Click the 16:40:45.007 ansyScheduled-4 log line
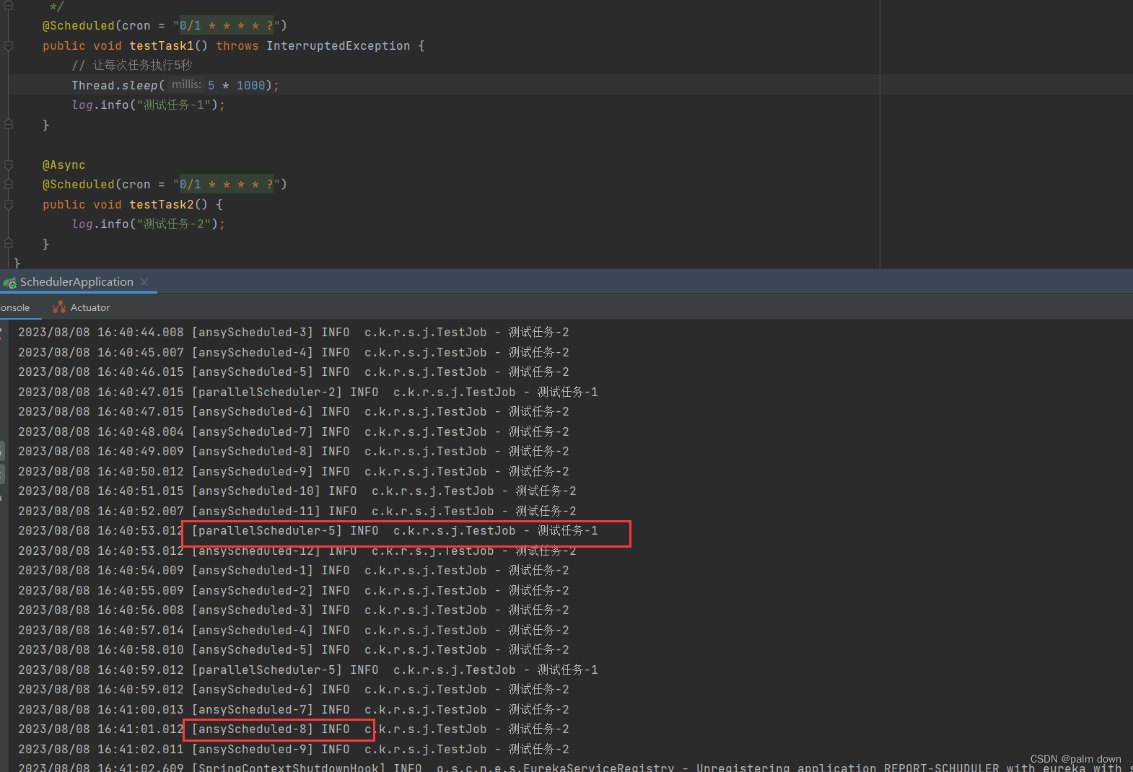 294,352
